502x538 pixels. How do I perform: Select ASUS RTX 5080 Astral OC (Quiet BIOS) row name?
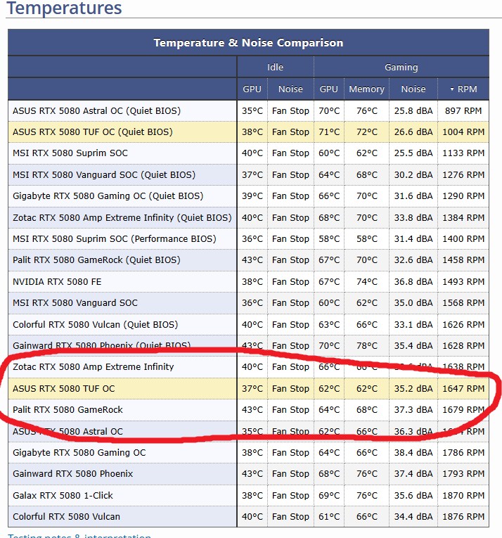97,111
